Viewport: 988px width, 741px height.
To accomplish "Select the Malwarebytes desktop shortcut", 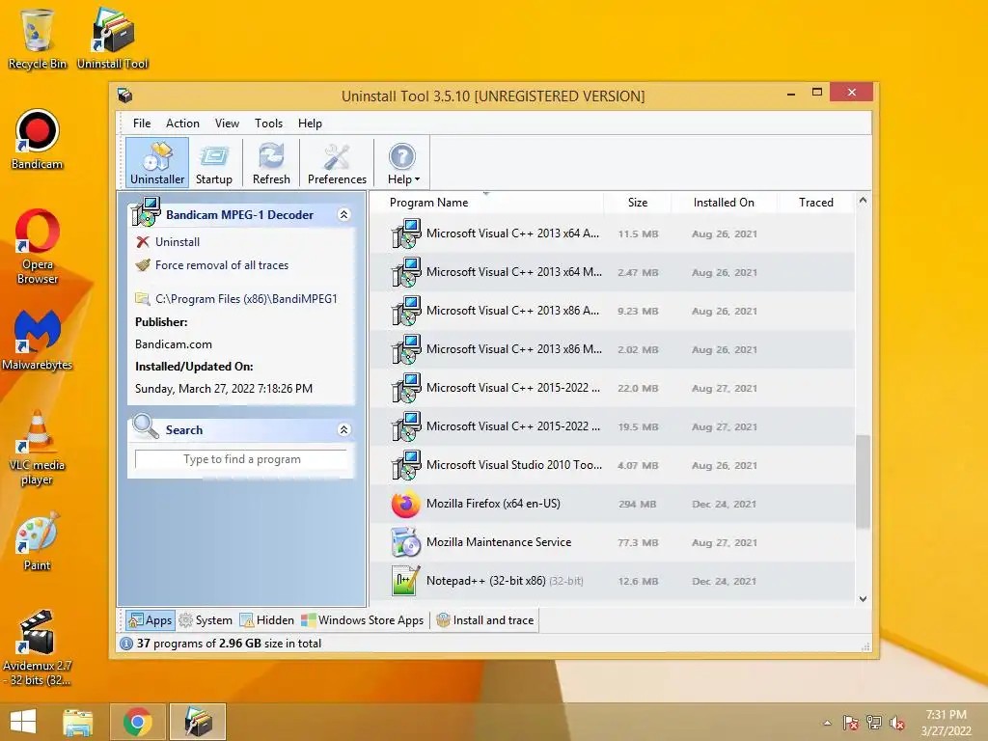I will click(38, 341).
